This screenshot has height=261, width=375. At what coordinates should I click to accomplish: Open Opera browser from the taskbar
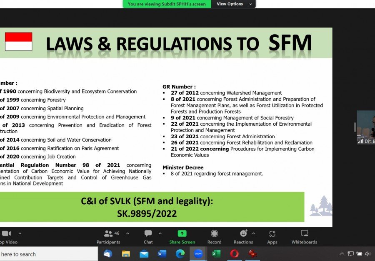pyautogui.click(x=234, y=253)
